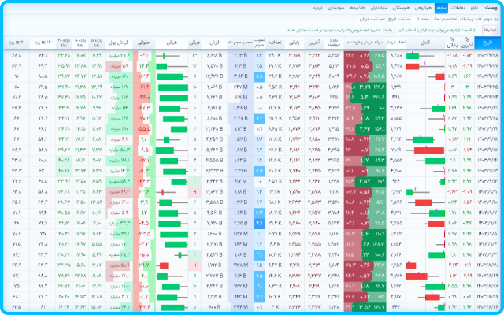Click the buyer count ۹,۲۰۷ cell
504x315 pixels.
(x=395, y=76)
